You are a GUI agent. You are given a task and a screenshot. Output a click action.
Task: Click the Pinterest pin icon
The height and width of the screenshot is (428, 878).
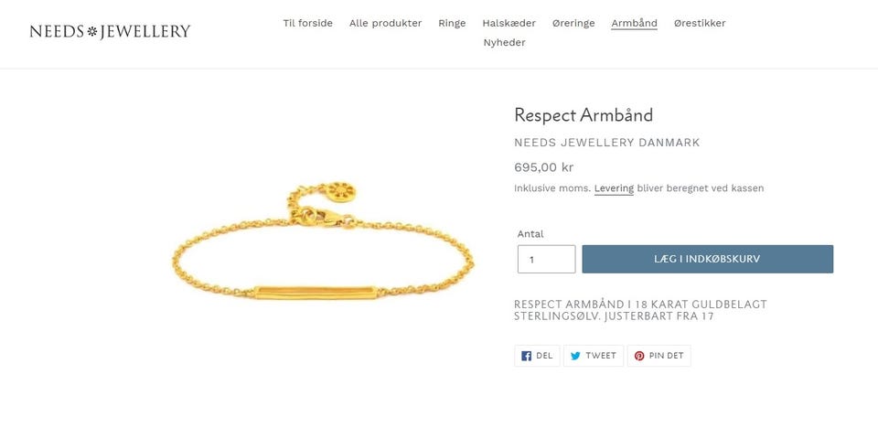coord(639,356)
